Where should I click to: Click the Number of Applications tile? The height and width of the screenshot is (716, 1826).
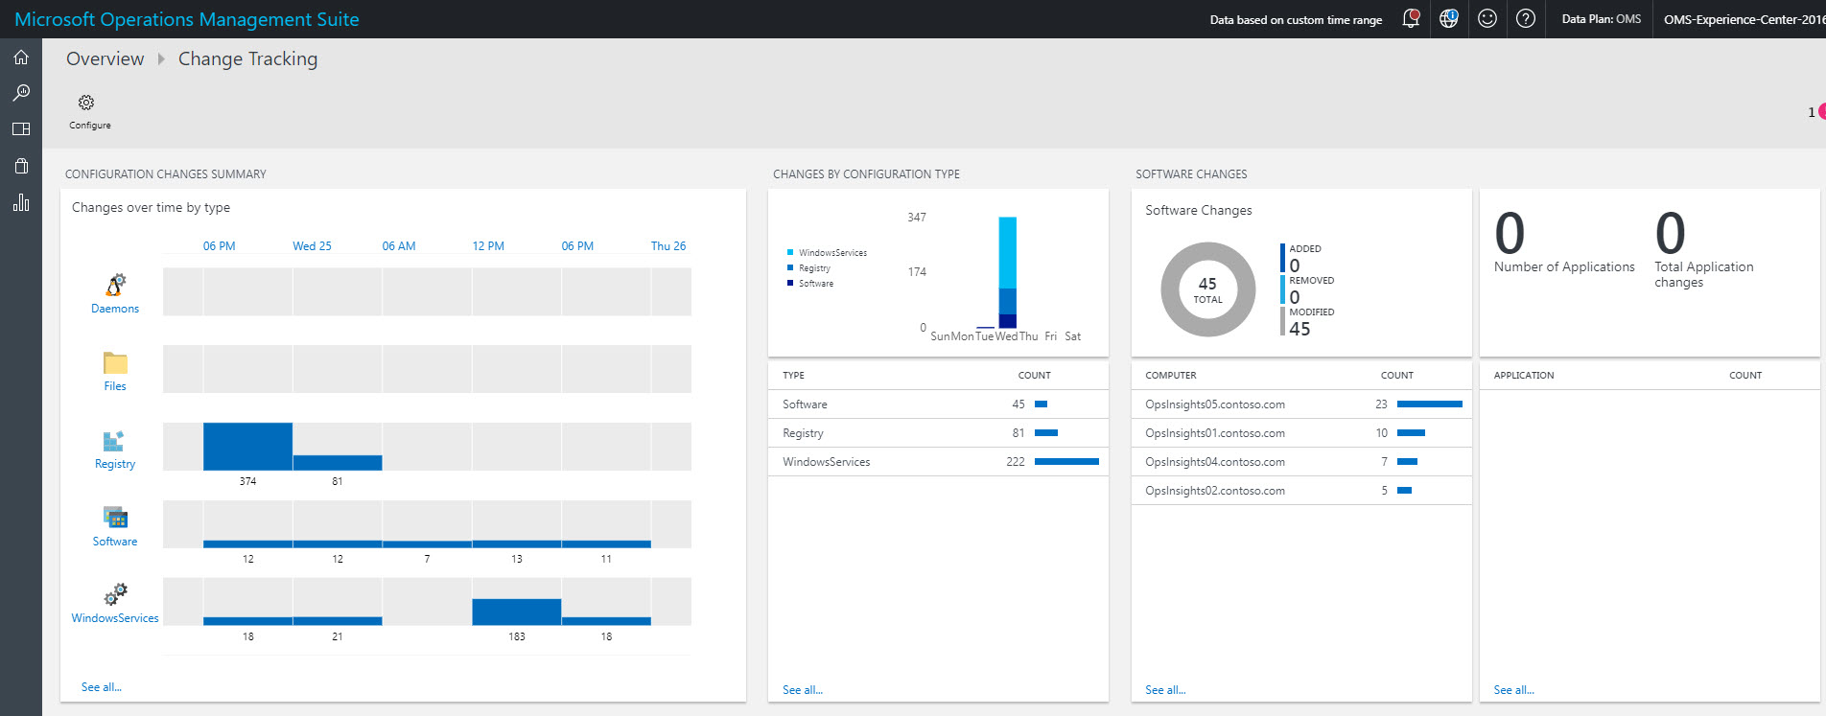coord(1564,243)
